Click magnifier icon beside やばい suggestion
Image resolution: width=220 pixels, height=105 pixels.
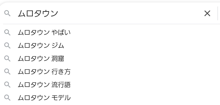point(8,32)
